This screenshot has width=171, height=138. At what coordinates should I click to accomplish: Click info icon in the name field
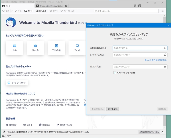click(165, 48)
